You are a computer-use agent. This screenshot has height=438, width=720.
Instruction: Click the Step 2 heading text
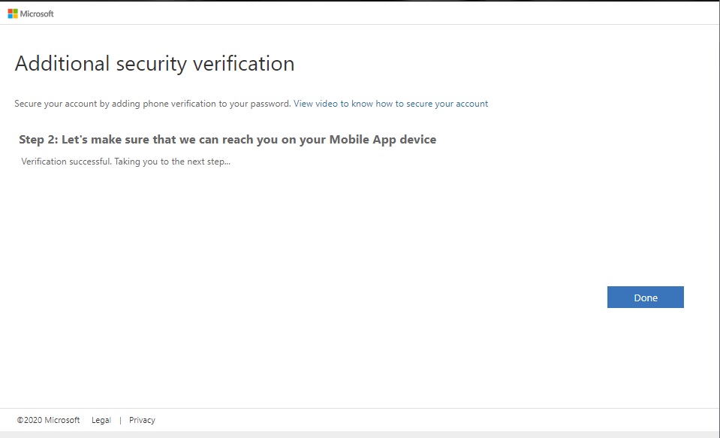[x=227, y=140]
